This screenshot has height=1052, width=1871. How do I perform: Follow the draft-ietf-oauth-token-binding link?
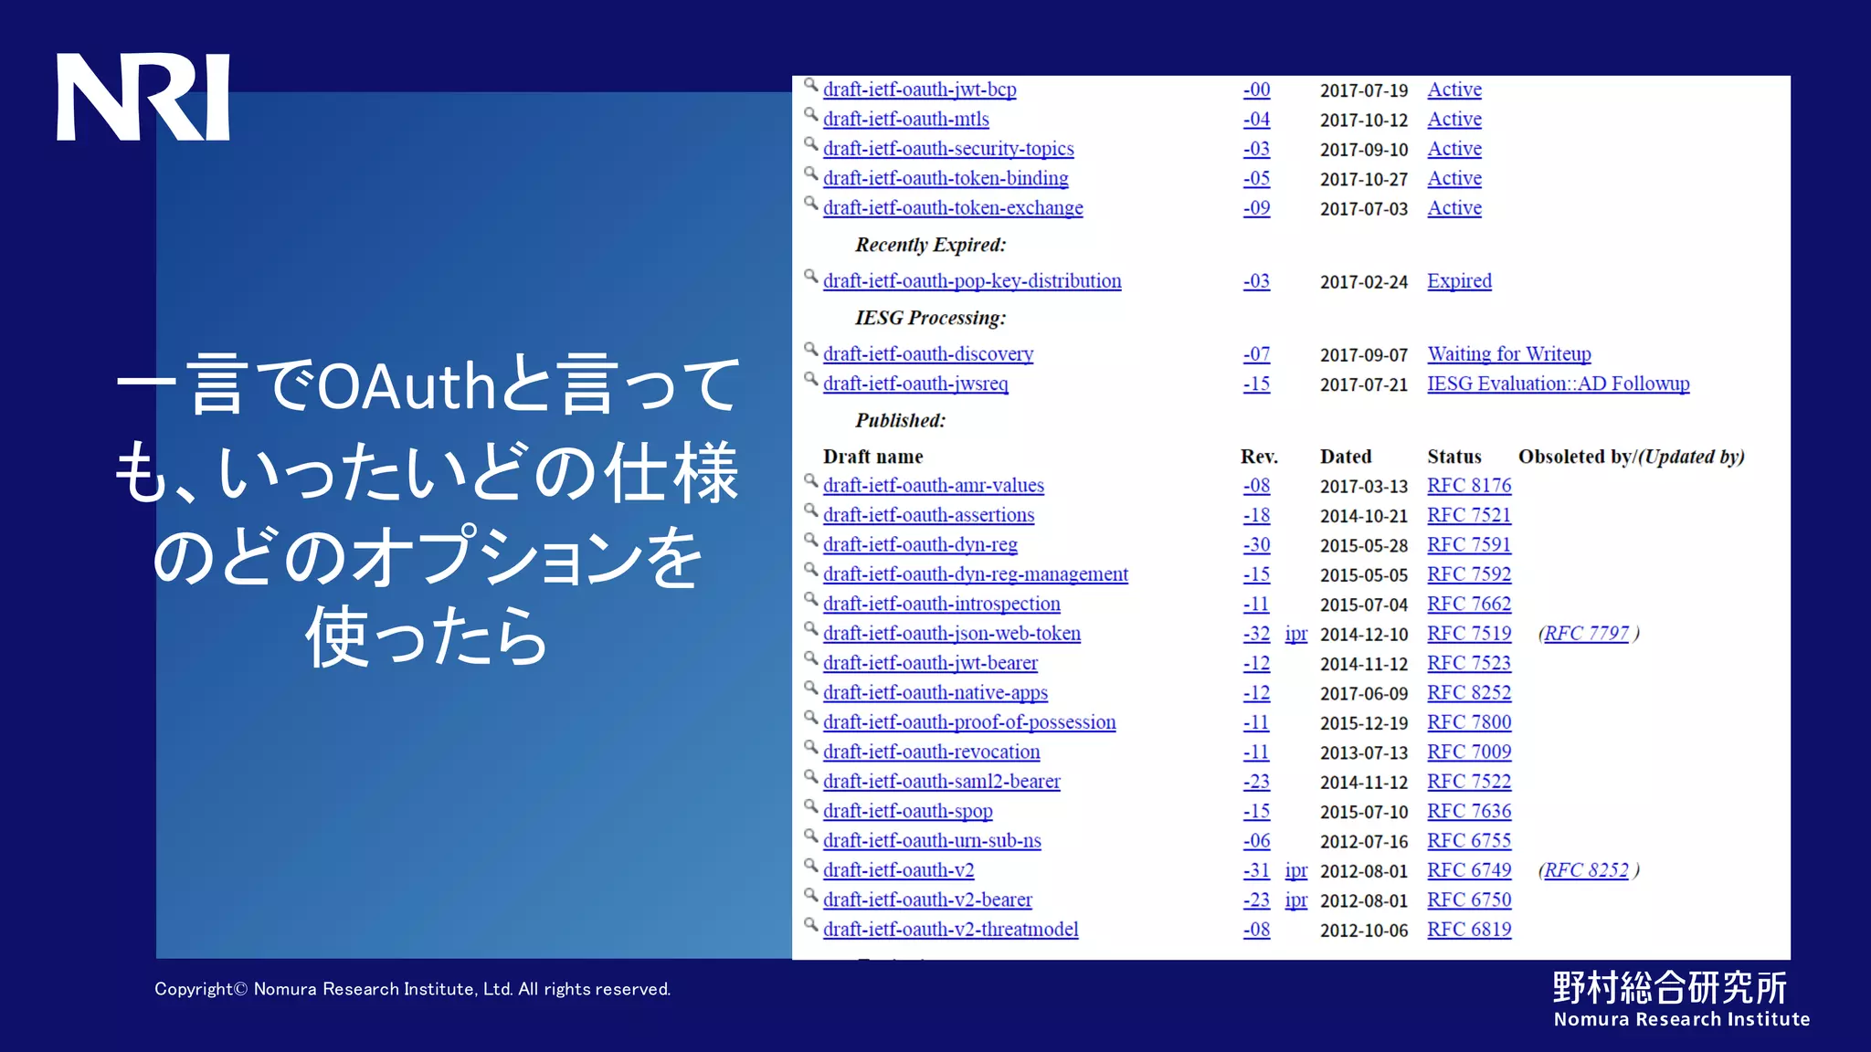point(946,178)
